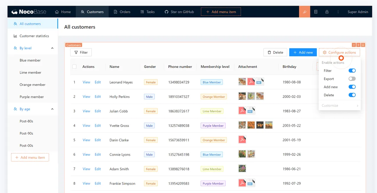377x193 pixels.
Task: Open the Super Admin user menu
Action: tap(358, 12)
